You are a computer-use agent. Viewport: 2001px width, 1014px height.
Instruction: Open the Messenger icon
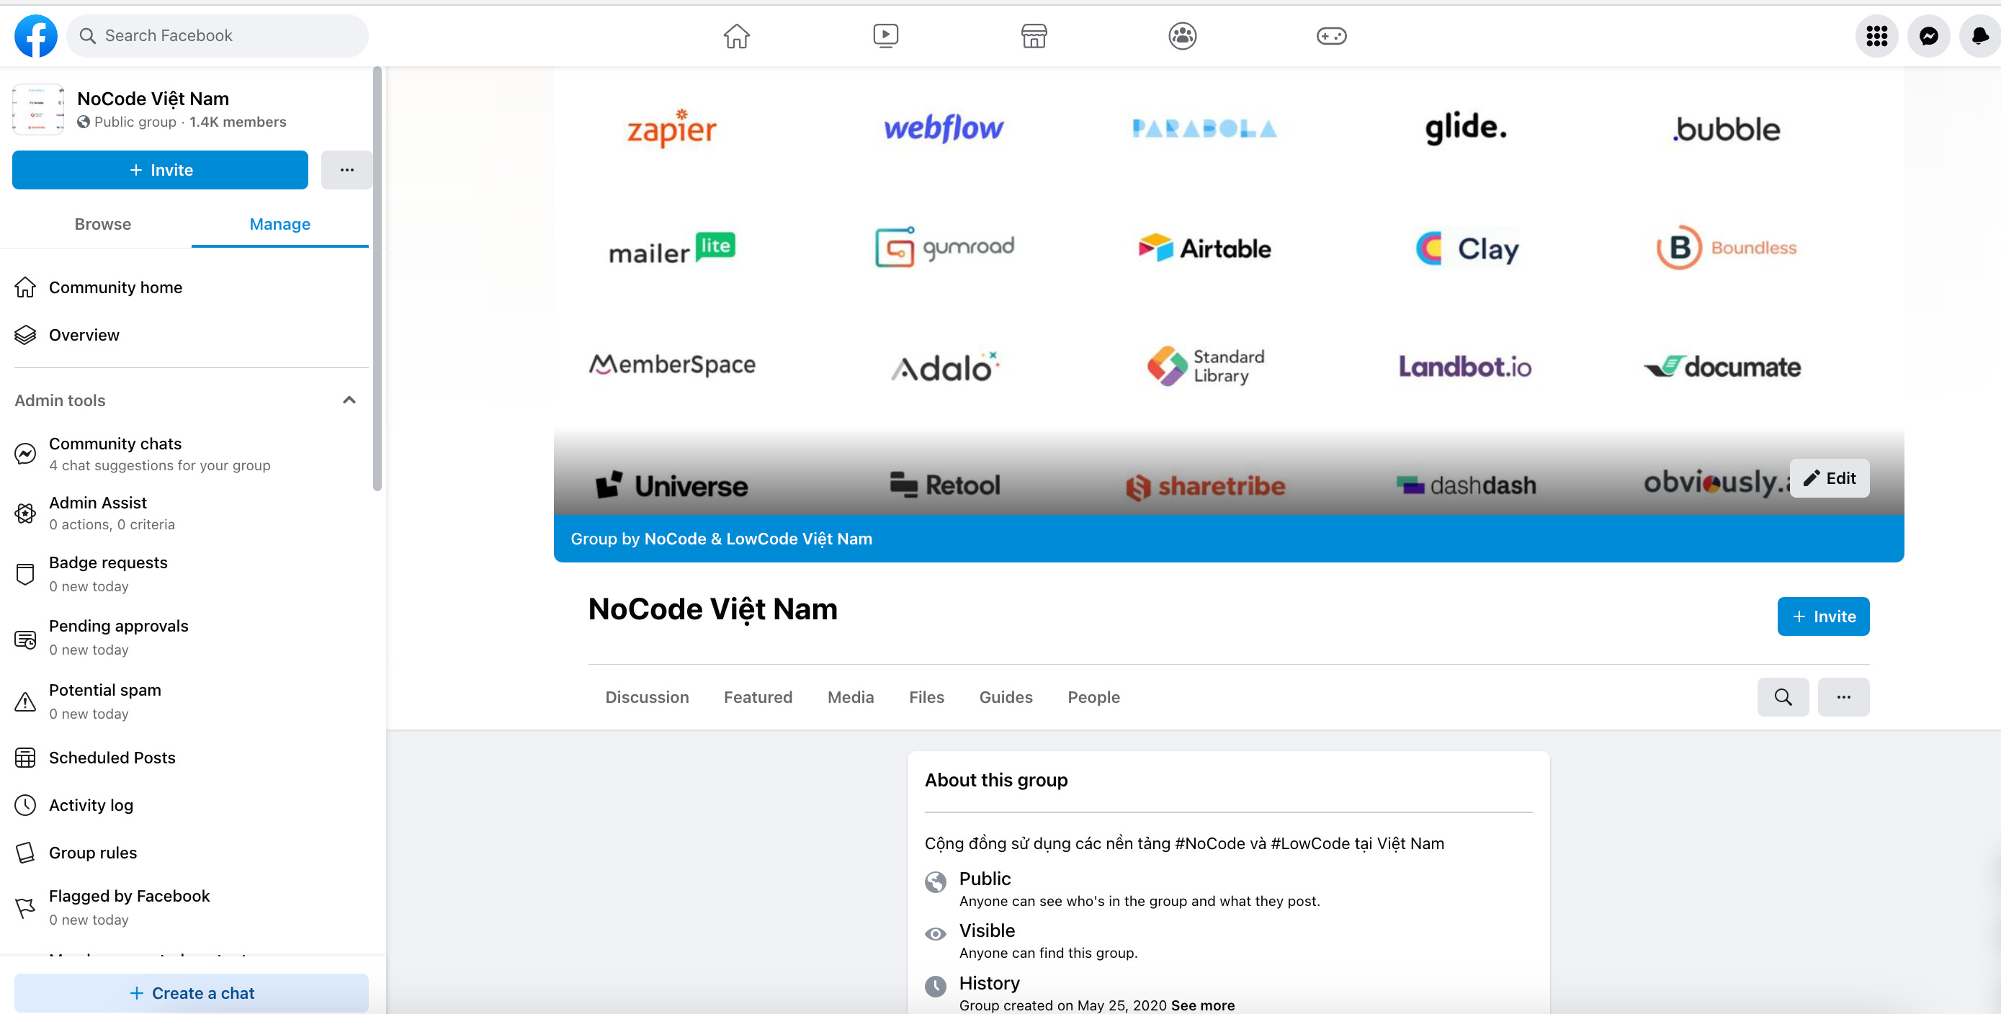click(x=1929, y=36)
